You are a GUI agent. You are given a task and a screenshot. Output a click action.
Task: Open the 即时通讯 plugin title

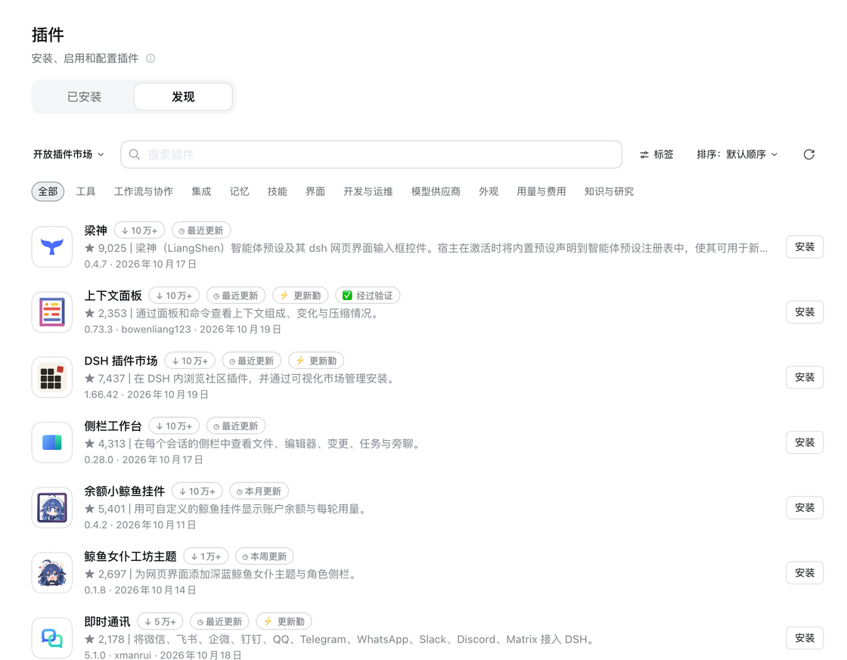(107, 621)
